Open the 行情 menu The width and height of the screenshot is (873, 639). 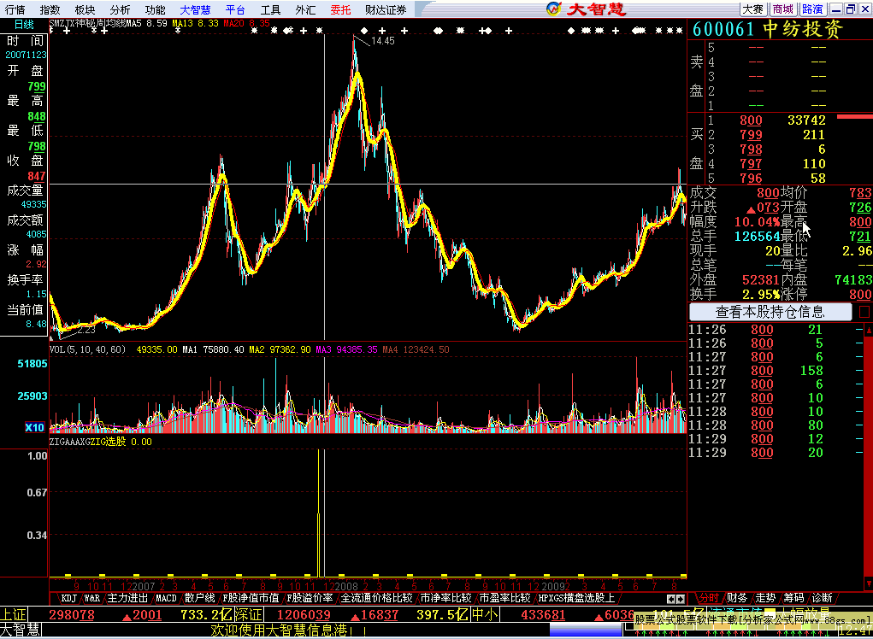pos(15,9)
